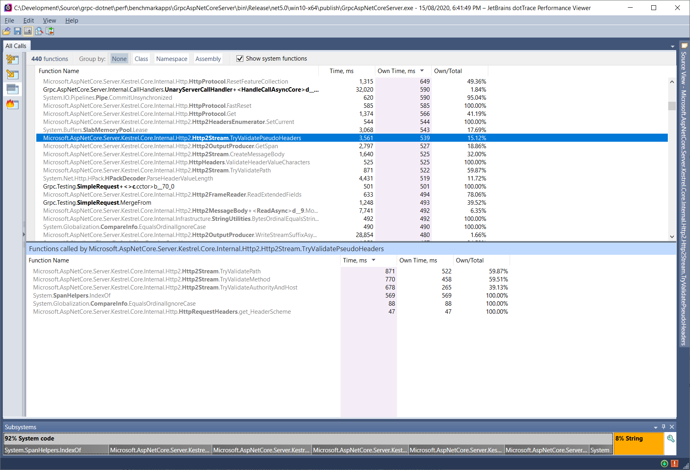Image resolution: width=690 pixels, height=470 pixels.
Task: Select System.Buffers.SlabMemoryPool.Lease row
Action: pos(352,130)
